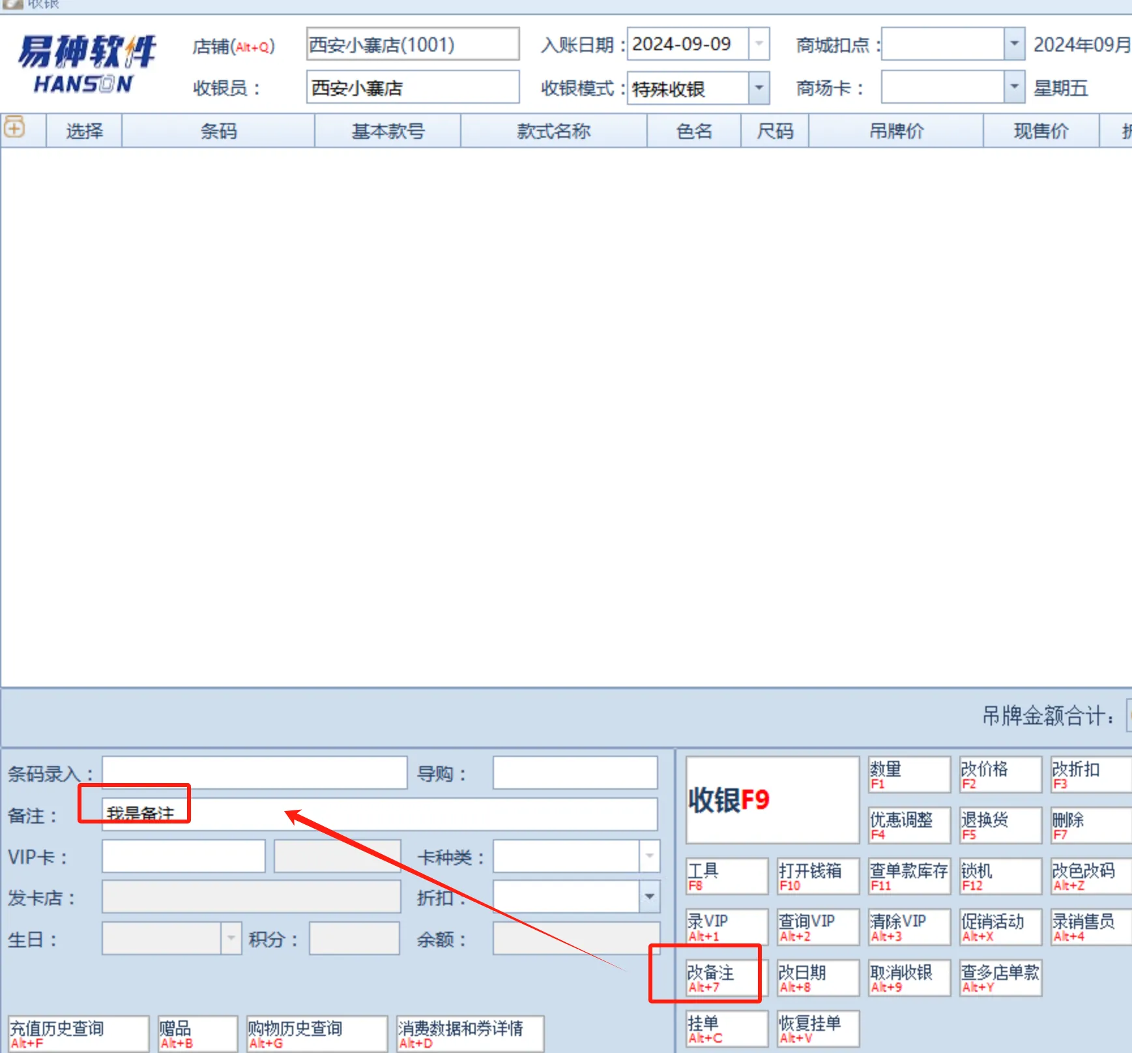Open the 商场卡 dropdown
The height and width of the screenshot is (1053, 1132).
coord(1013,87)
